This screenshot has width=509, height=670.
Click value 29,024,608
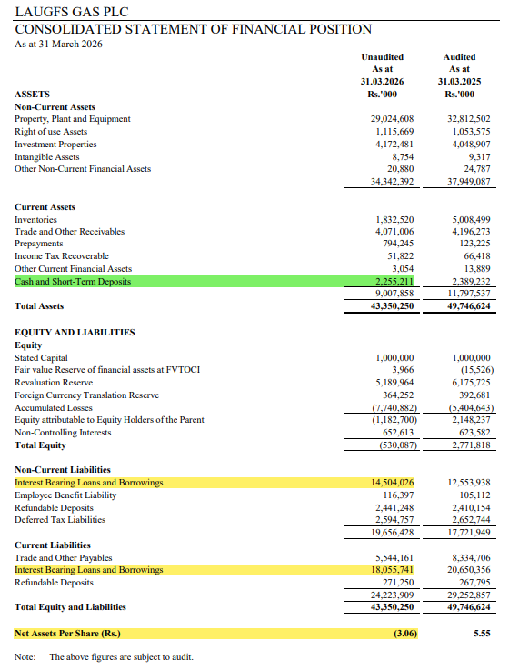click(x=392, y=119)
